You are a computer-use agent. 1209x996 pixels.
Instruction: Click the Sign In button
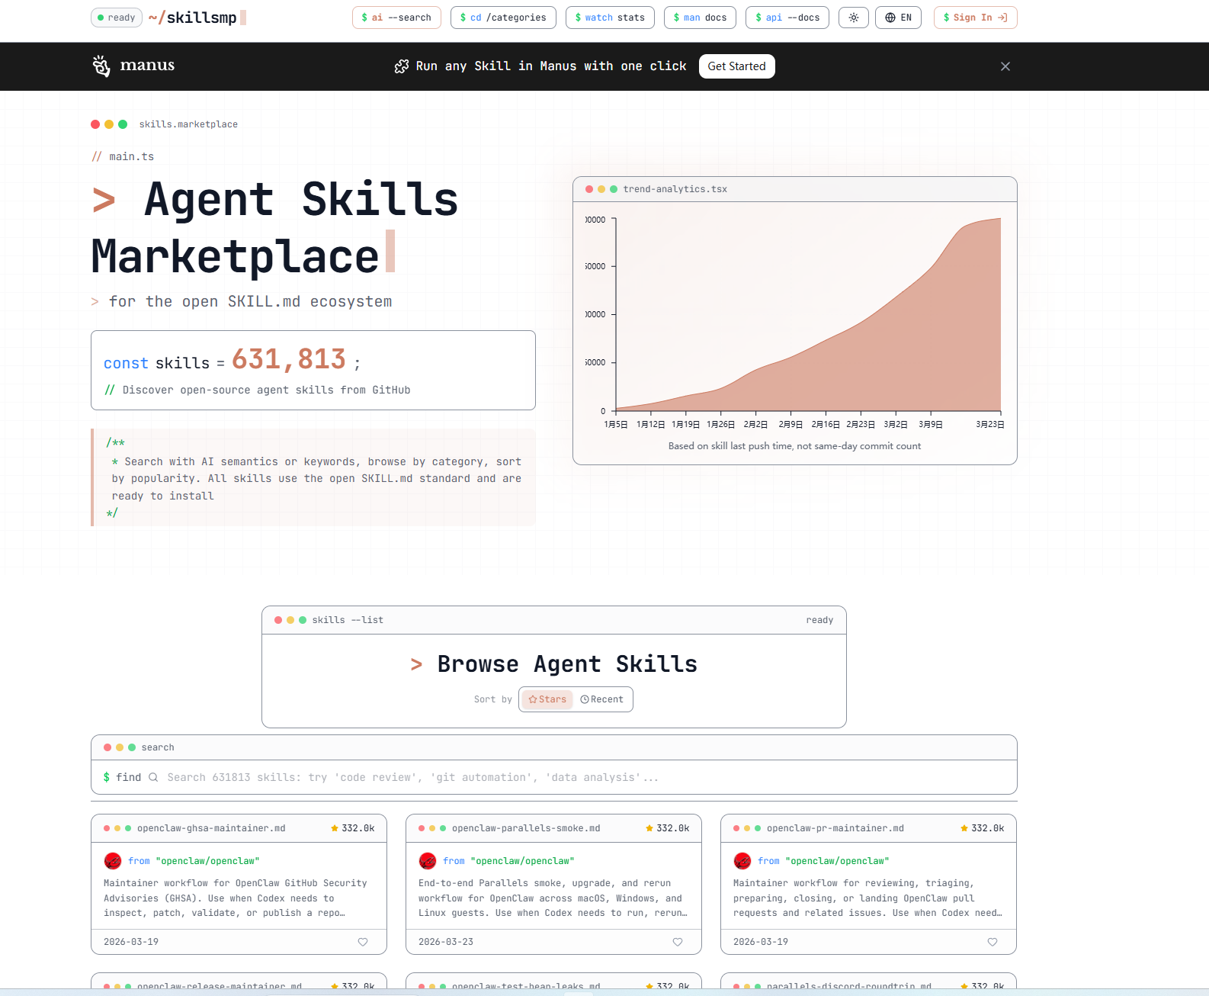[975, 18]
